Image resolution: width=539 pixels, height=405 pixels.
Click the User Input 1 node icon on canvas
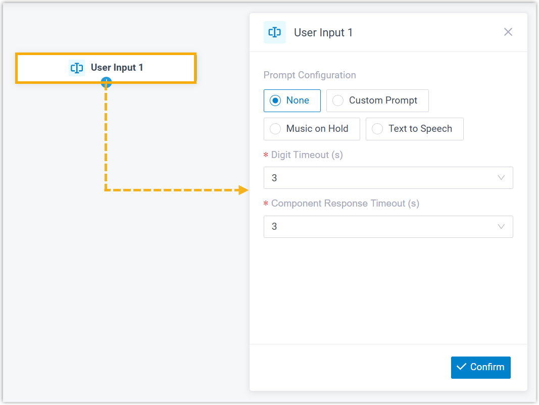pos(77,68)
